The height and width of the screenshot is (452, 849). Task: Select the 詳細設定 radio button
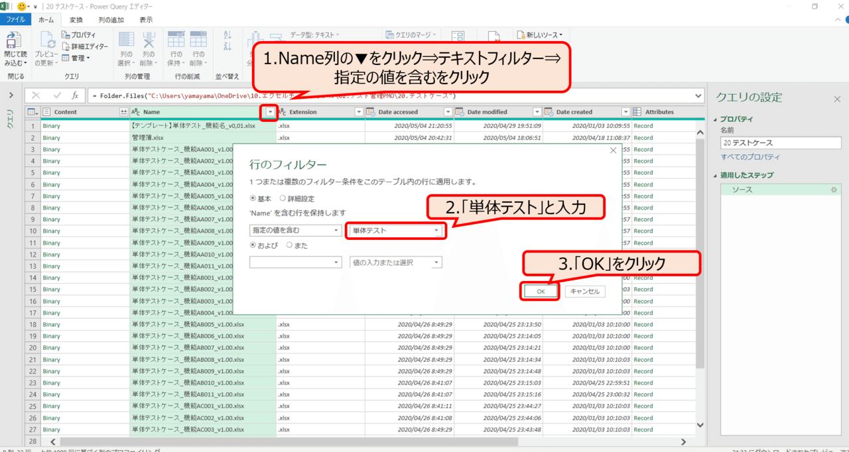pyautogui.click(x=283, y=198)
